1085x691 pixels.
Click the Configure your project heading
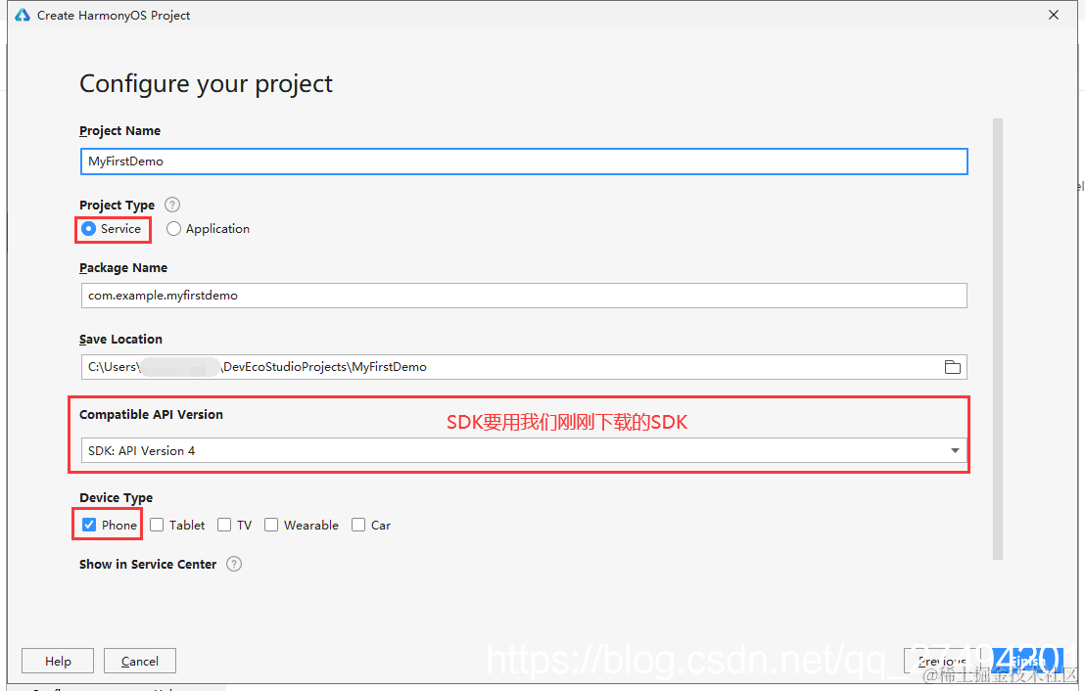click(207, 84)
